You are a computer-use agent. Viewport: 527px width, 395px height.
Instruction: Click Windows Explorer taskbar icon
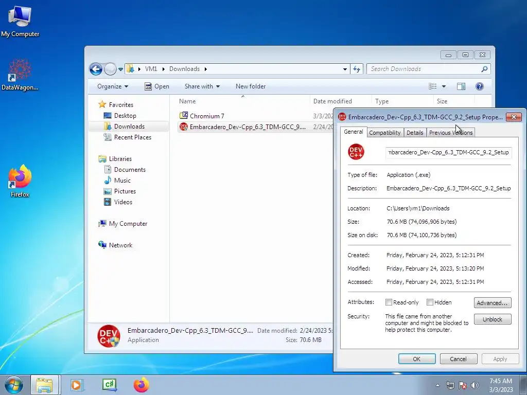click(x=44, y=385)
